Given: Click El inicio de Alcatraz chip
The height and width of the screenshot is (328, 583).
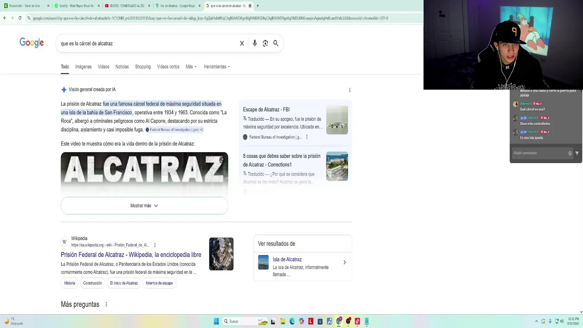Looking at the screenshot, I should tap(124, 283).
